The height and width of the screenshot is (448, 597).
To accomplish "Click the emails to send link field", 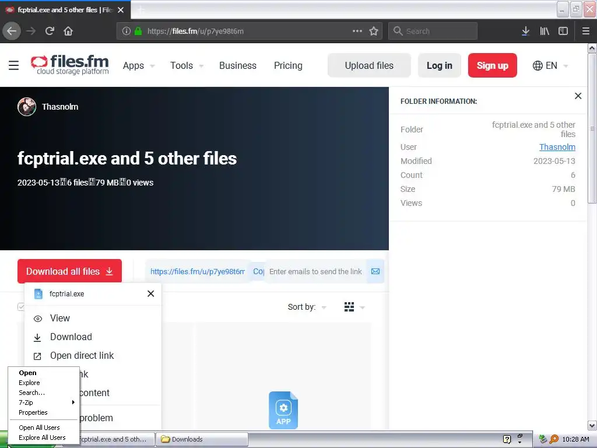I will [315, 271].
